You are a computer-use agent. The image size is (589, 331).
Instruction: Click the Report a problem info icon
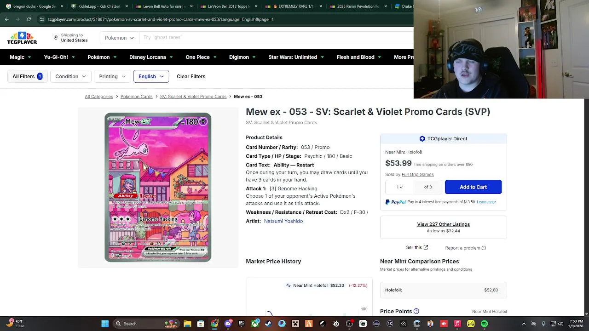484,248
